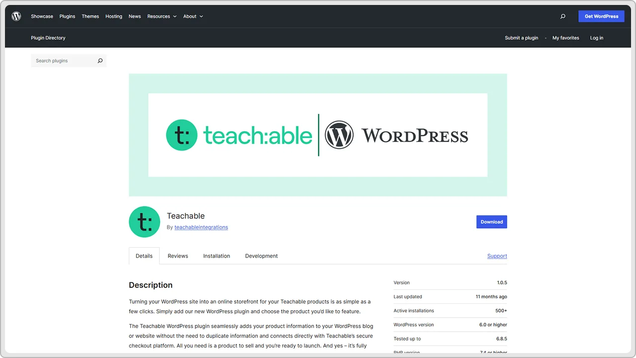
Task: Switch to the Reviews tab
Action: pos(178,256)
